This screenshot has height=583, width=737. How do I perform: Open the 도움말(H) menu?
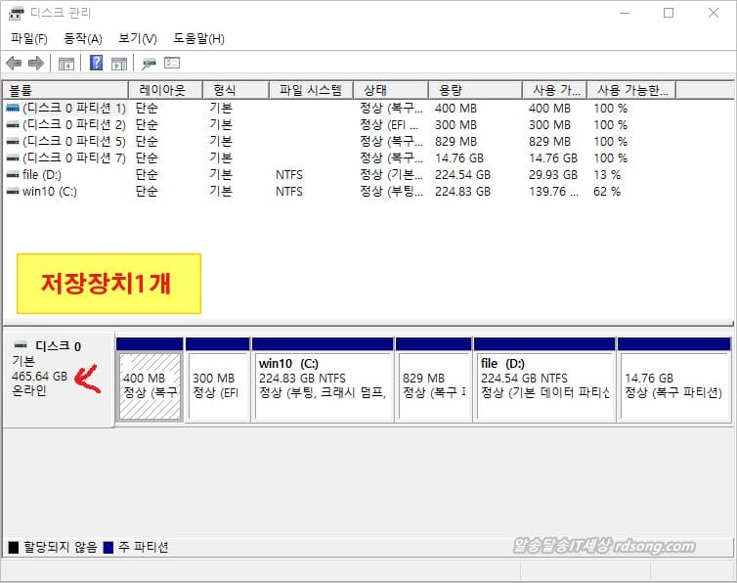click(198, 38)
